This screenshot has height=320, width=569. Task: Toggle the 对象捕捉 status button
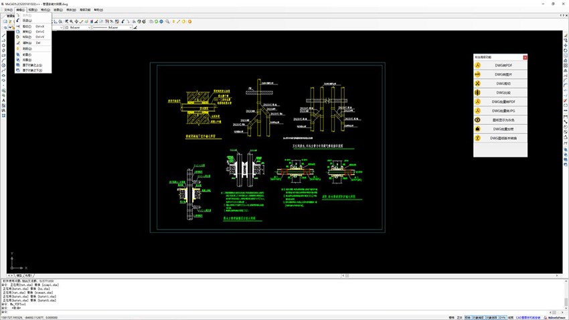click(x=478, y=318)
